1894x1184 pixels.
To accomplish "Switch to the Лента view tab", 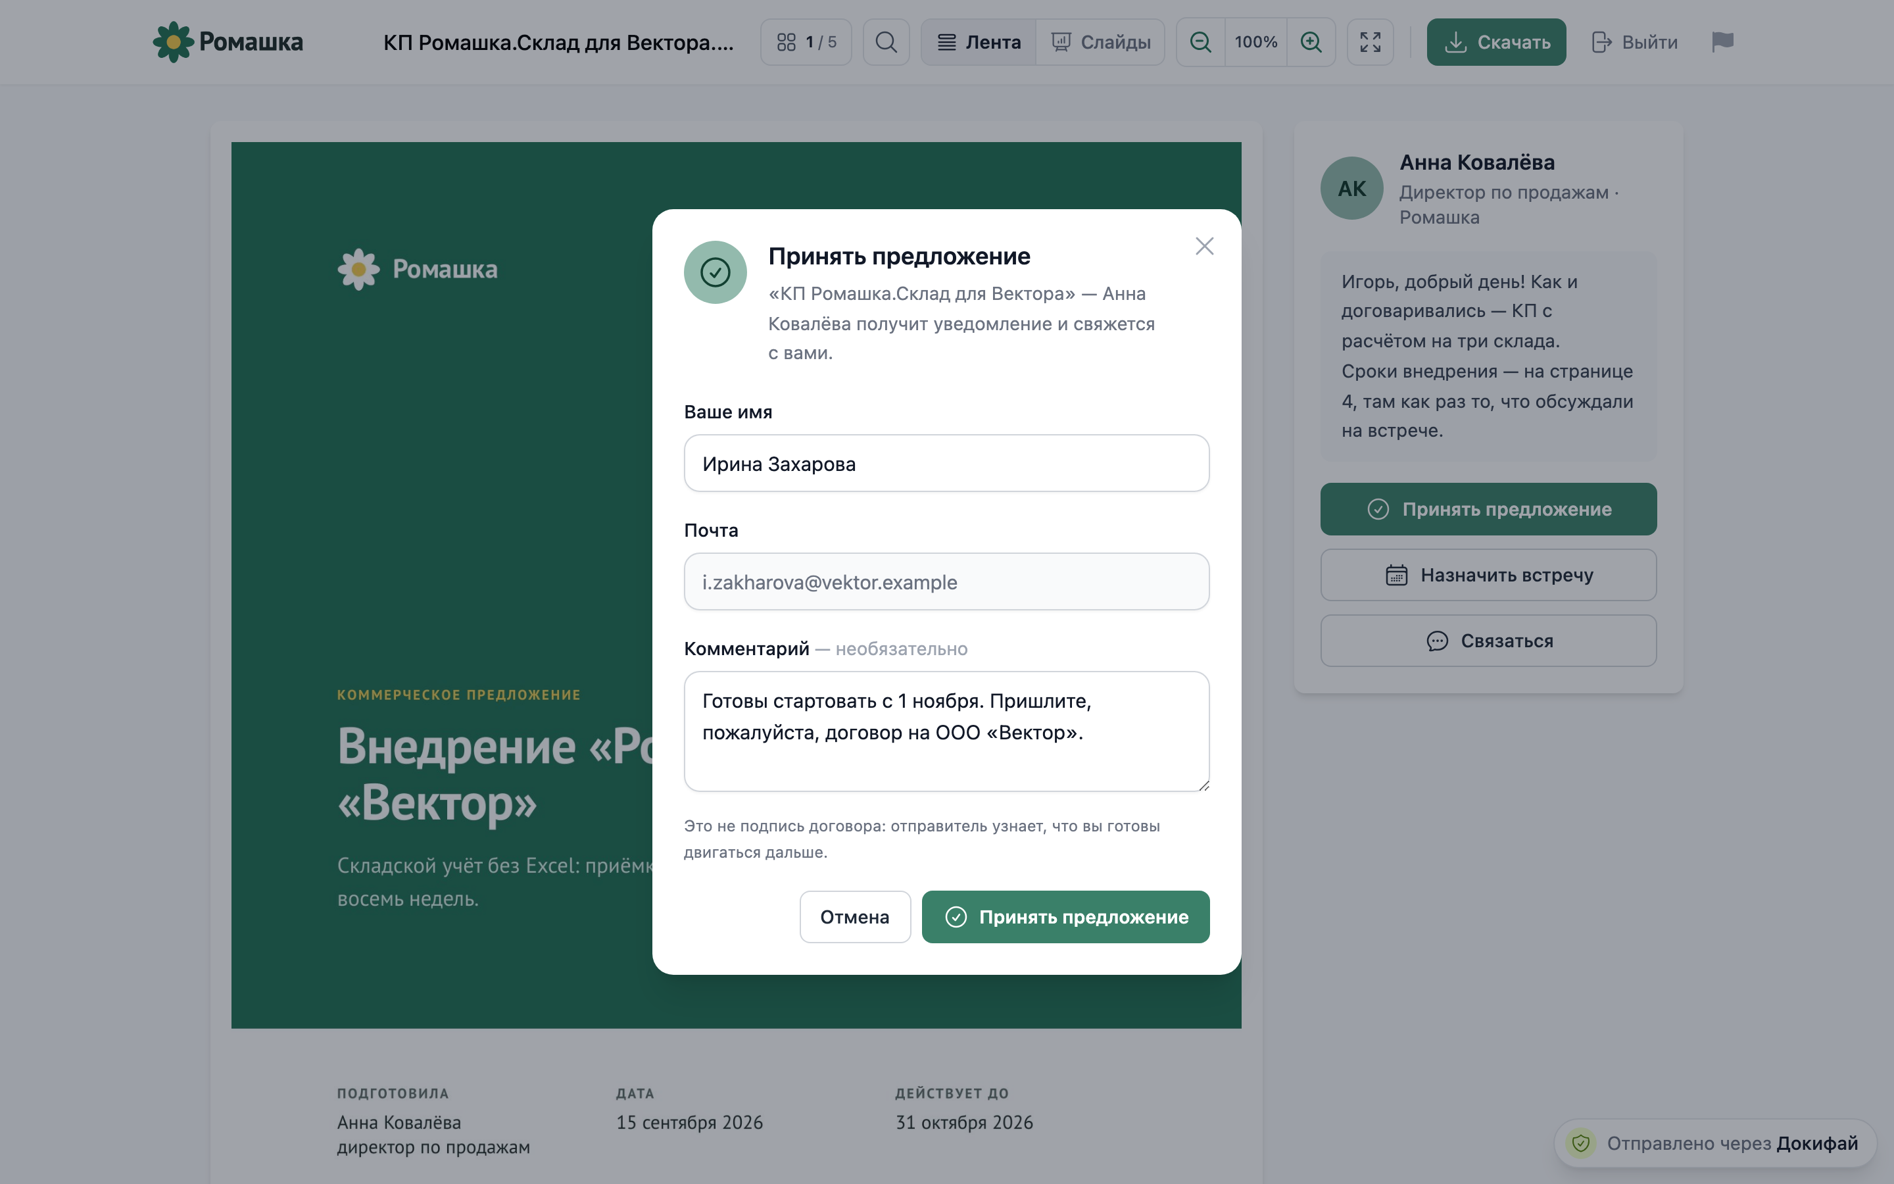I will [x=979, y=41].
